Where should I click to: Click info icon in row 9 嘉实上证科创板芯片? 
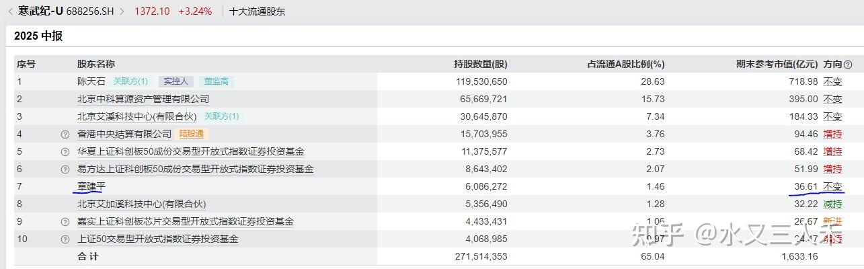tap(65, 222)
